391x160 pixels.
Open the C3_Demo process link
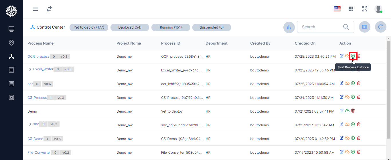pos(35,139)
